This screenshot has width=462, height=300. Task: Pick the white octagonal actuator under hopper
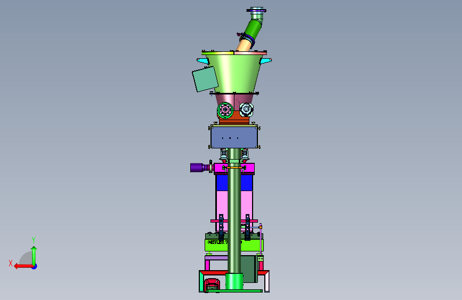click(246, 109)
